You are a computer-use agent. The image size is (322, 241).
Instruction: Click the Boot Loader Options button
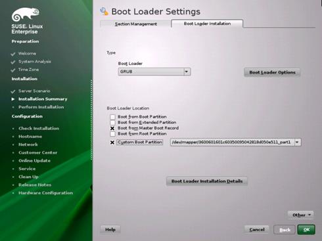click(x=272, y=72)
